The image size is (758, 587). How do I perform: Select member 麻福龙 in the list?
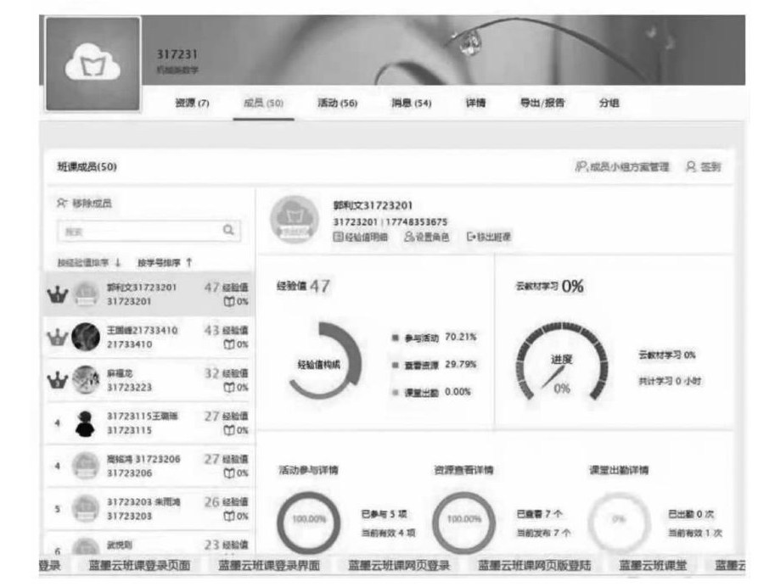[127, 379]
